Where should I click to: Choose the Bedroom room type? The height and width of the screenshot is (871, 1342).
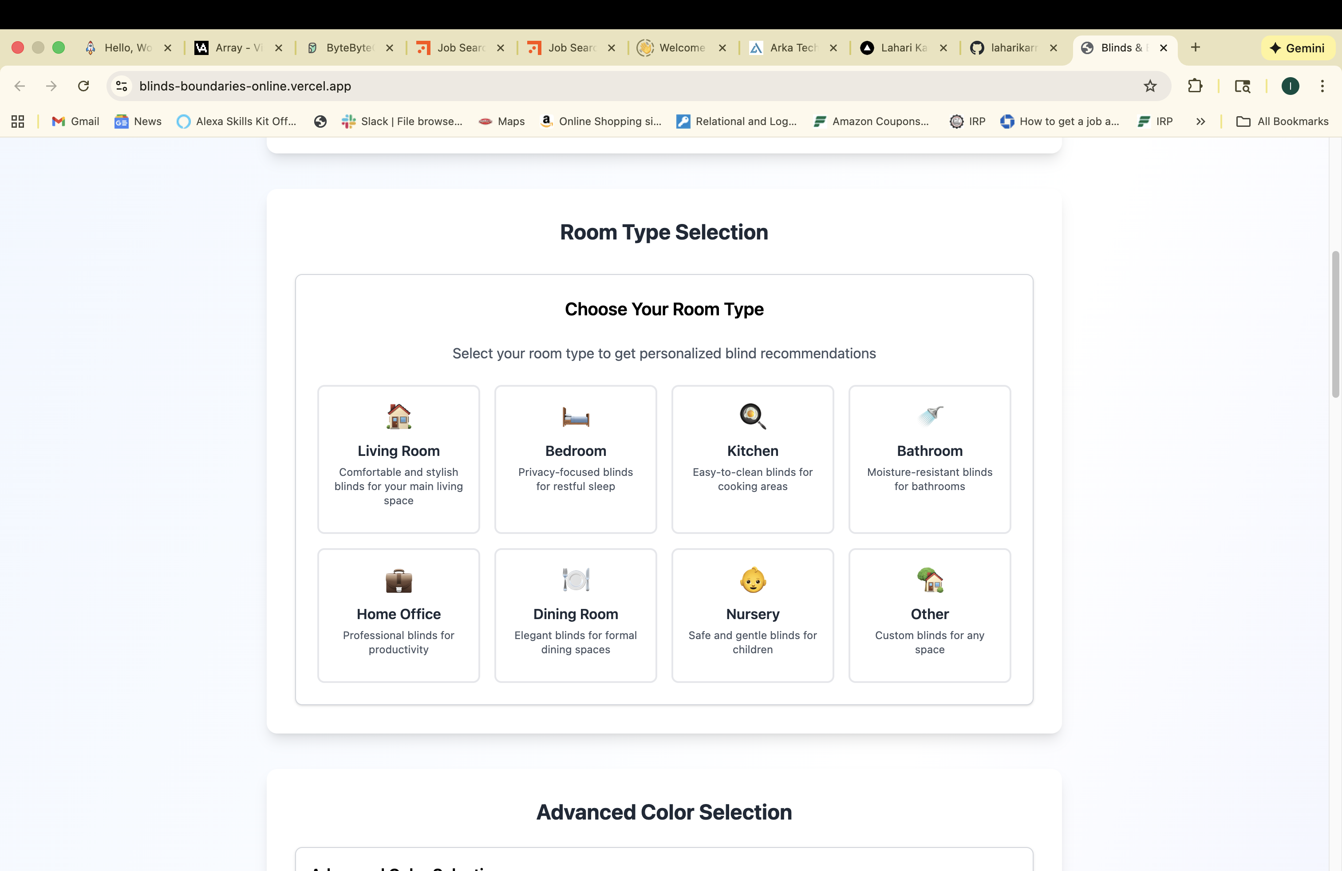click(x=575, y=459)
